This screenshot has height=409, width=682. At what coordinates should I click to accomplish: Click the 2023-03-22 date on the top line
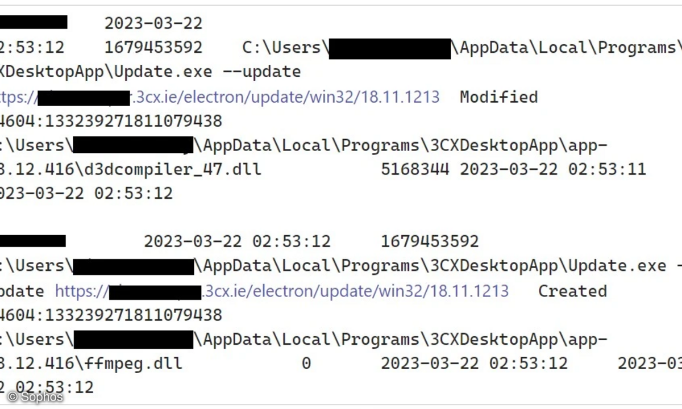tap(153, 24)
